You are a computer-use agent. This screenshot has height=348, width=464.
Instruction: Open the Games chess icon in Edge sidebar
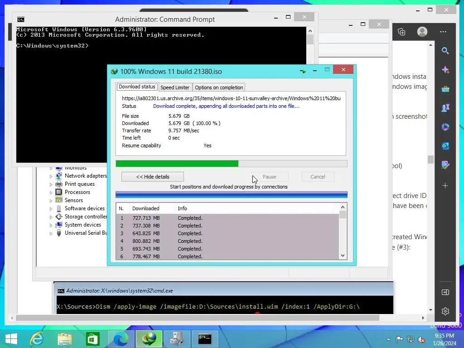[x=445, y=108]
